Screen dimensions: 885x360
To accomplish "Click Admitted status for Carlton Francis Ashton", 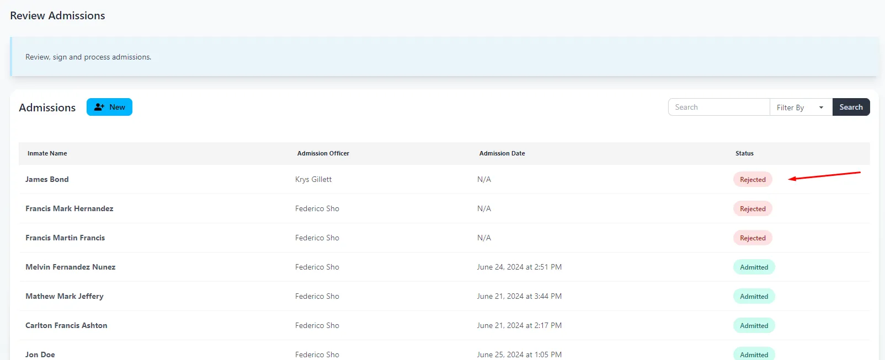I will 754,325.
